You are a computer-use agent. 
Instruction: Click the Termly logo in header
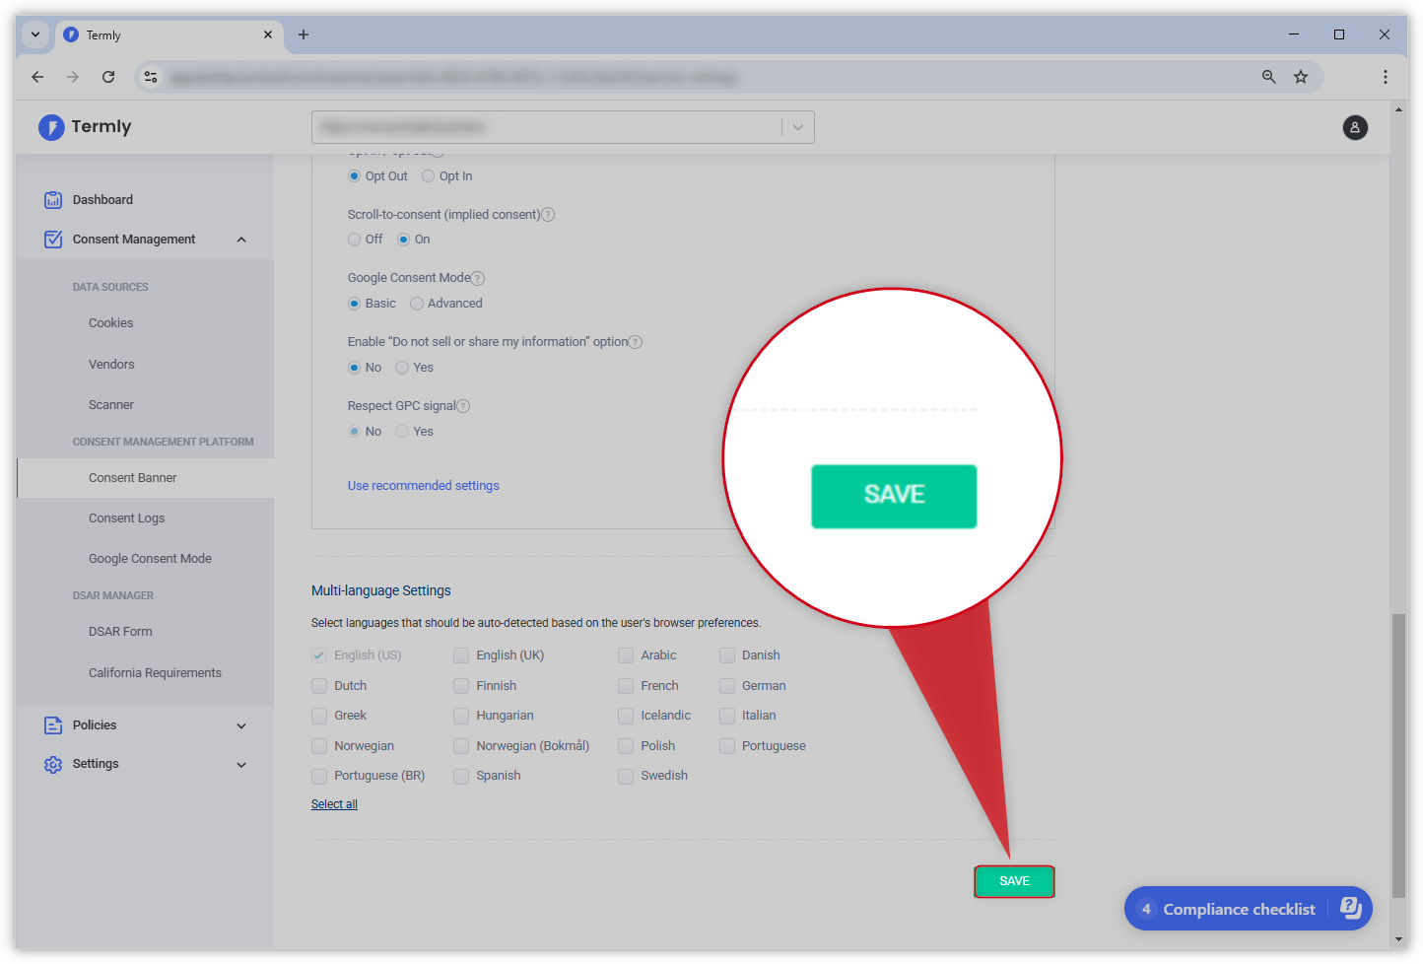(85, 127)
